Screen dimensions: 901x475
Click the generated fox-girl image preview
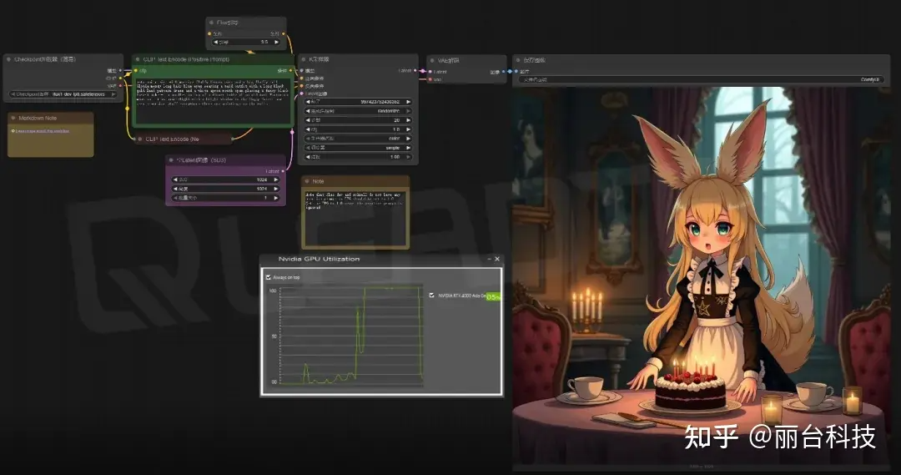701,275
